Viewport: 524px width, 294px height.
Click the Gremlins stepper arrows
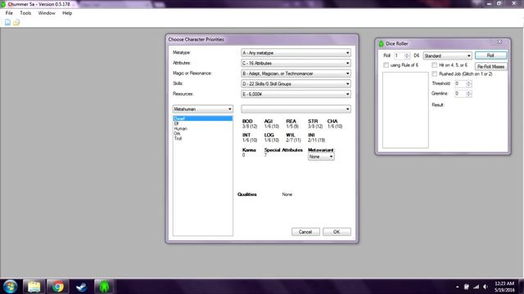pos(468,94)
